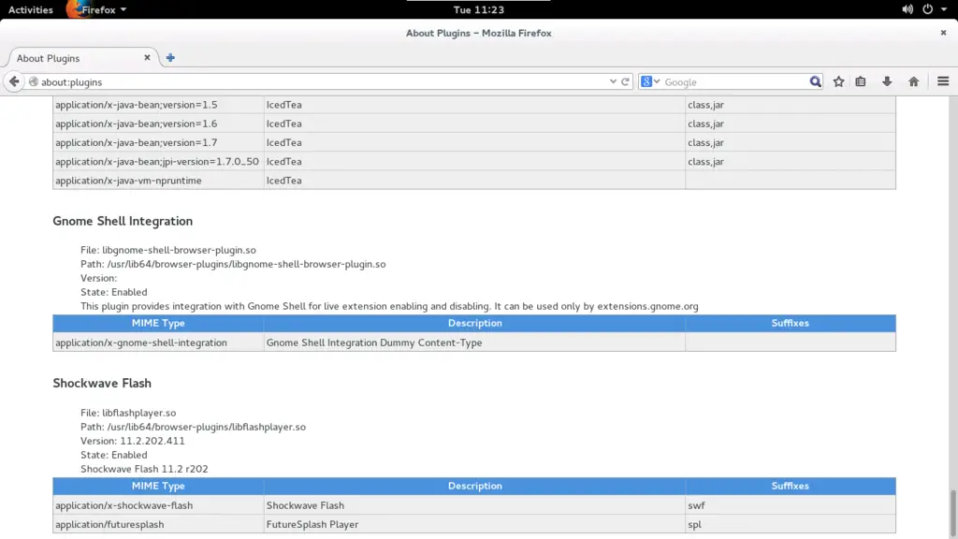Click application/x-java-bean;version=1.5 cell

pyautogui.click(x=158, y=105)
